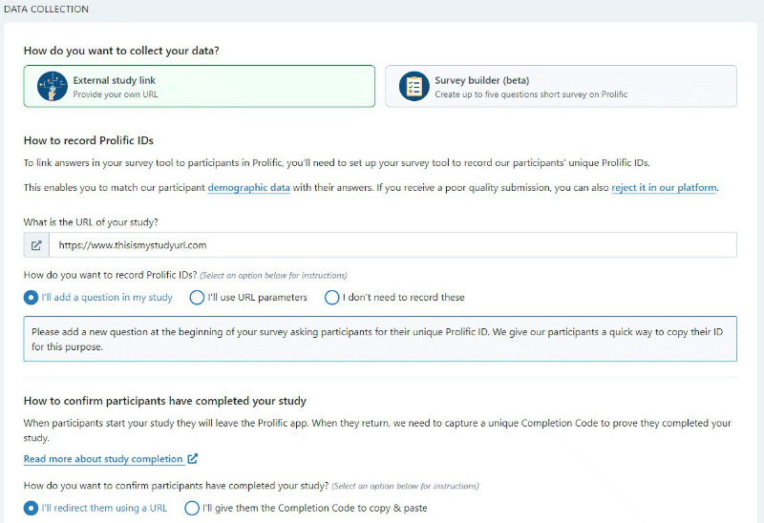Select I'll redirect them using a URL
The width and height of the screenshot is (764, 523).
95,508
